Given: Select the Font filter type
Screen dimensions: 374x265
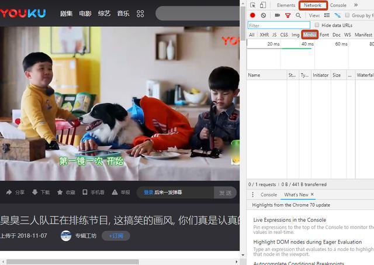Looking at the screenshot, I should pos(324,35).
